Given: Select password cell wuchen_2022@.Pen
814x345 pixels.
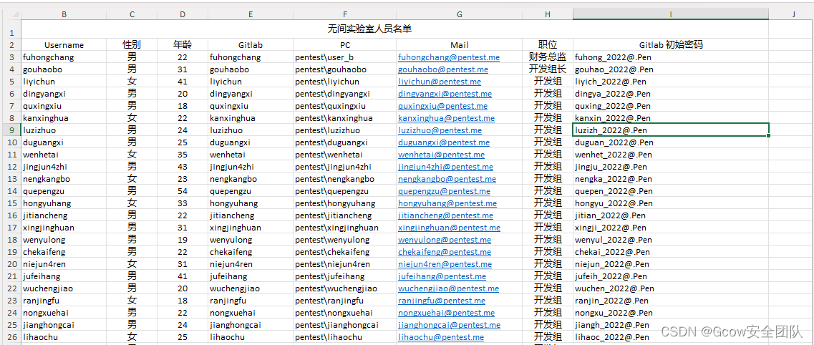Looking at the screenshot, I should 671,288.
